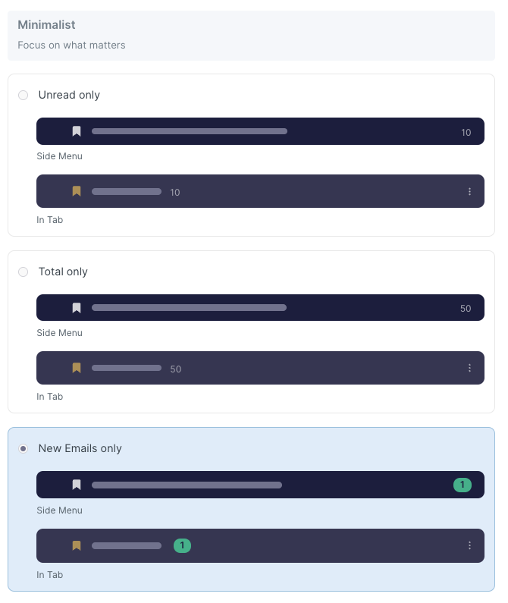Image resolution: width=508 pixels, height=603 pixels.
Task: Select the New Emails only radio button
Action: coord(24,448)
